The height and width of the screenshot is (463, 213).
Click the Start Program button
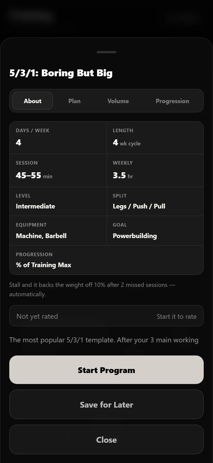pos(106,370)
